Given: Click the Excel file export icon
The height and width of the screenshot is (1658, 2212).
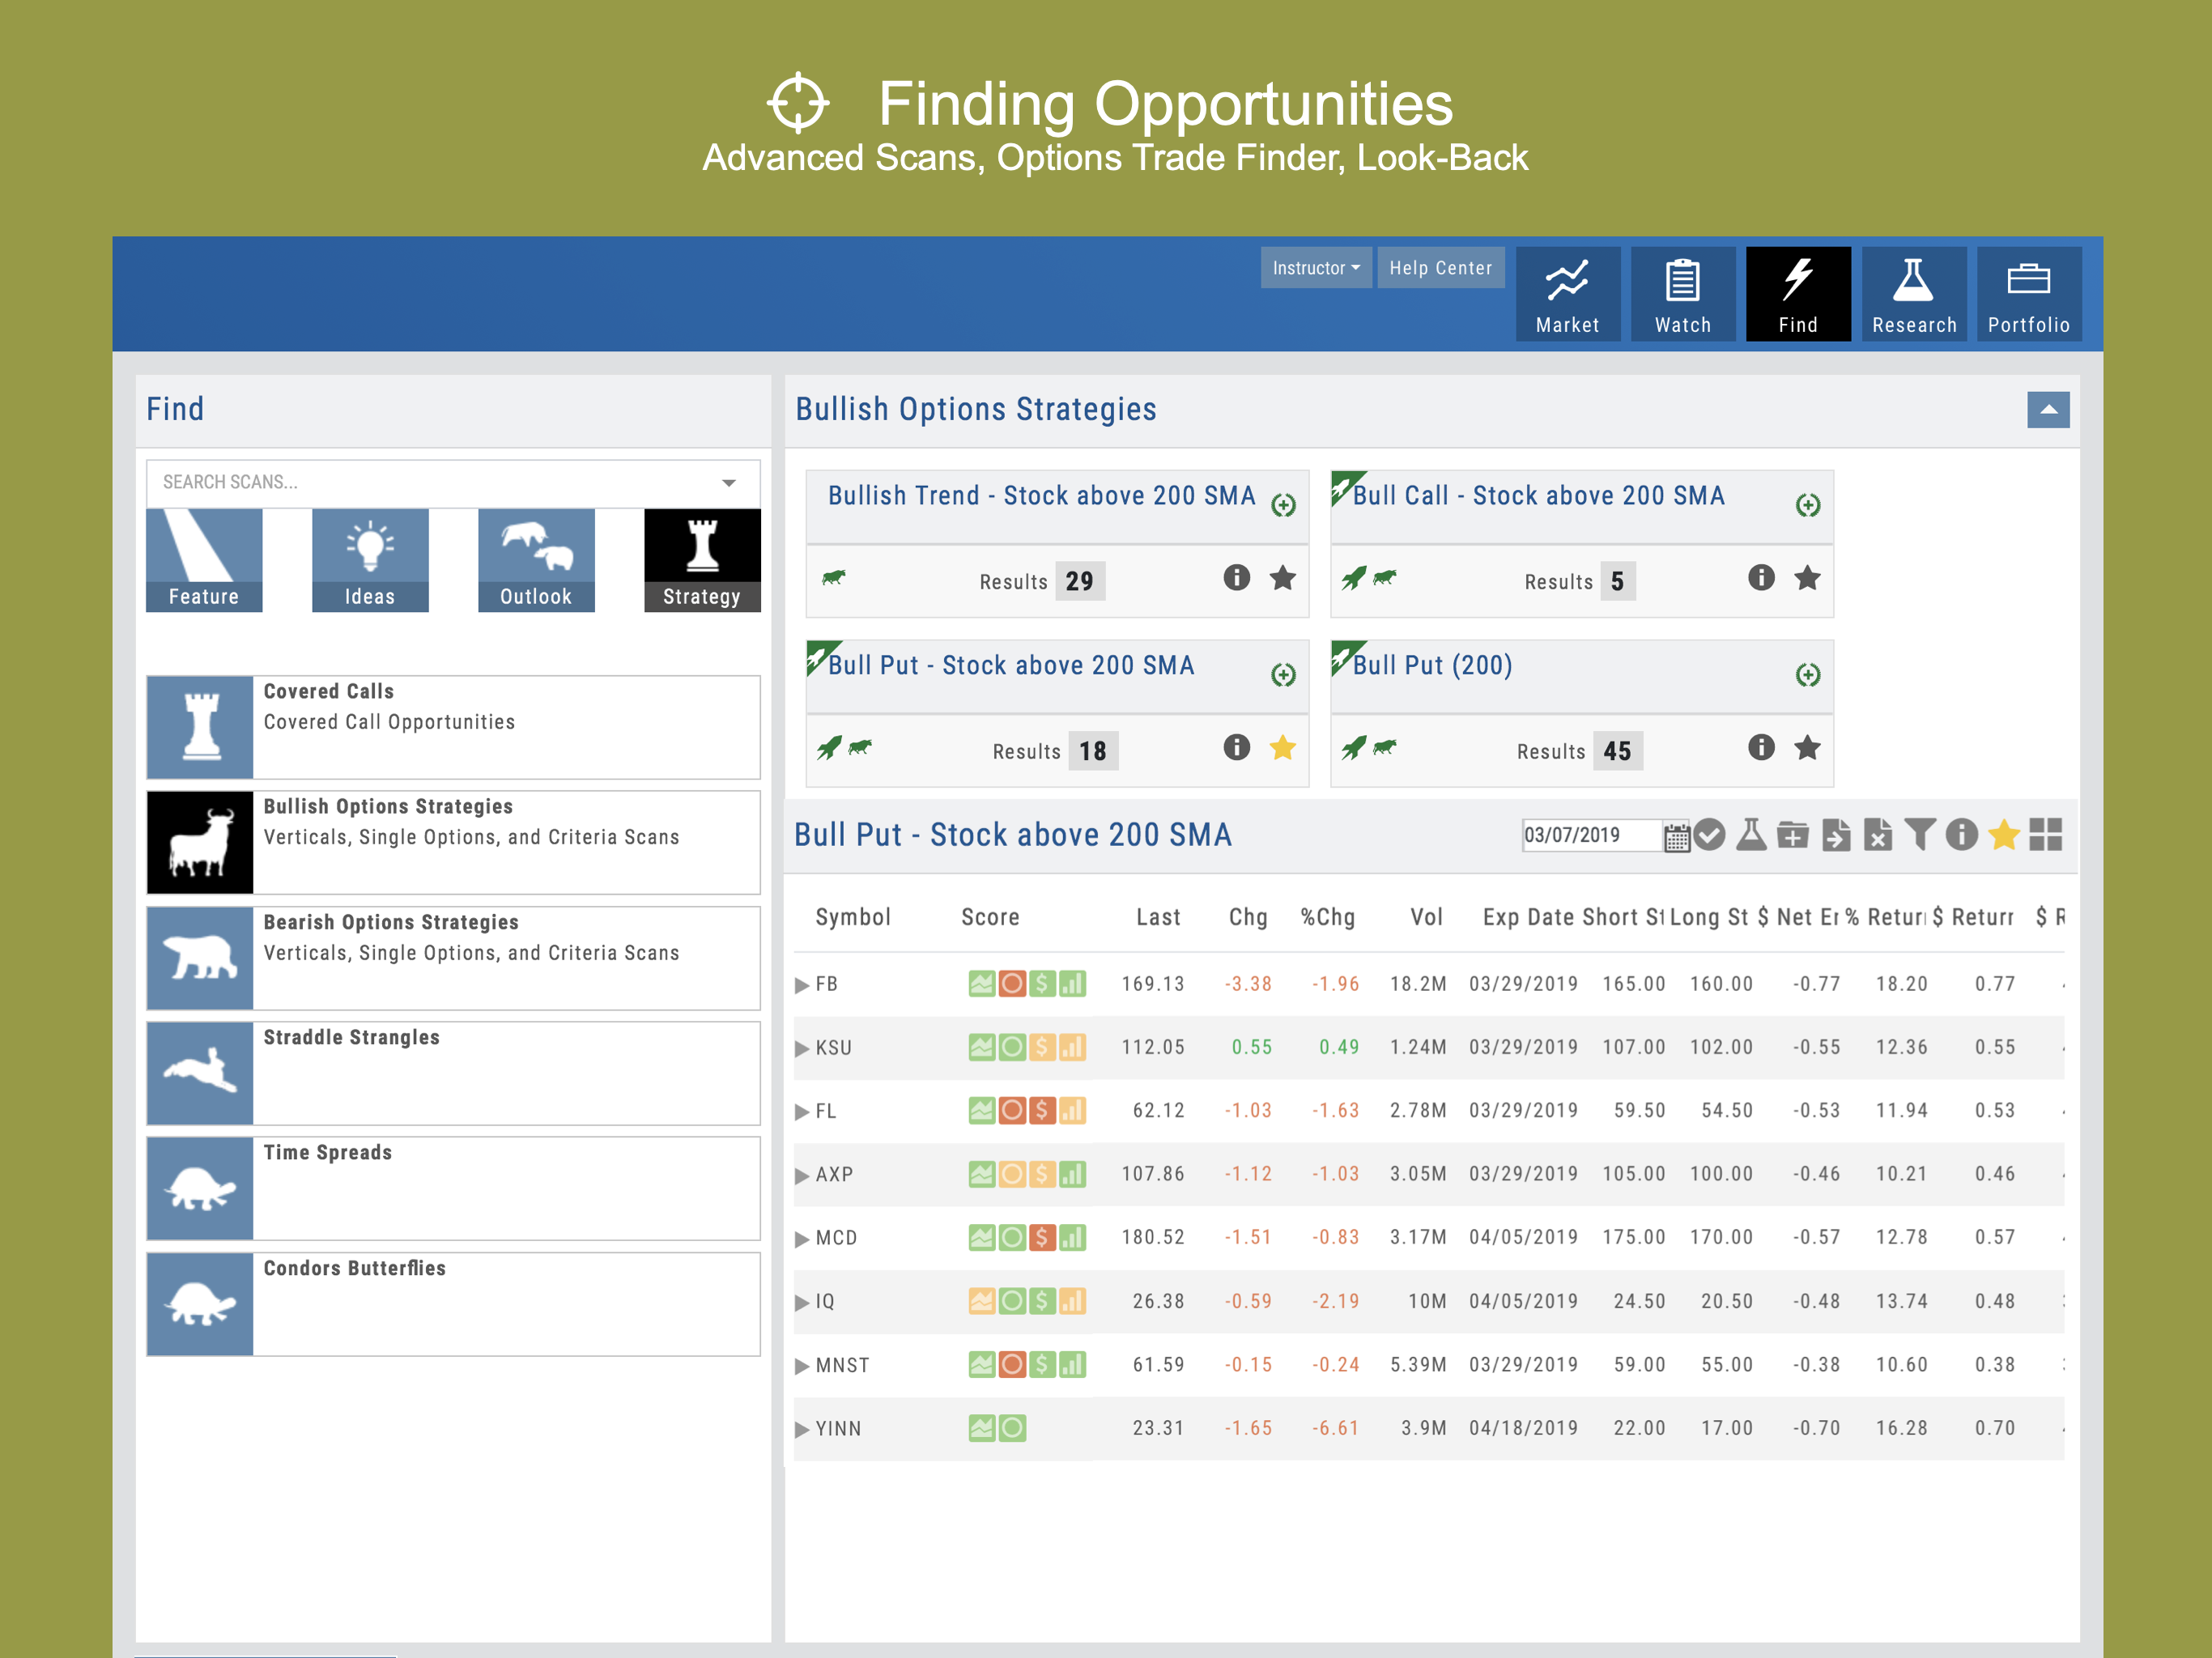Looking at the screenshot, I should coord(1878,835).
